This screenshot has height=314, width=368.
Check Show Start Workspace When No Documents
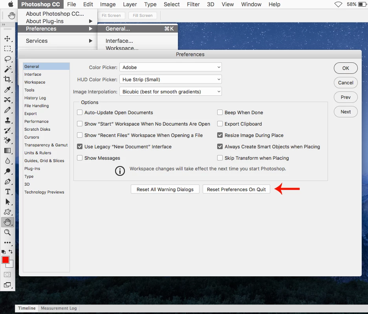pos(80,124)
